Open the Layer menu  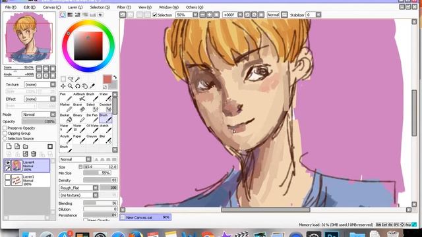click(75, 7)
